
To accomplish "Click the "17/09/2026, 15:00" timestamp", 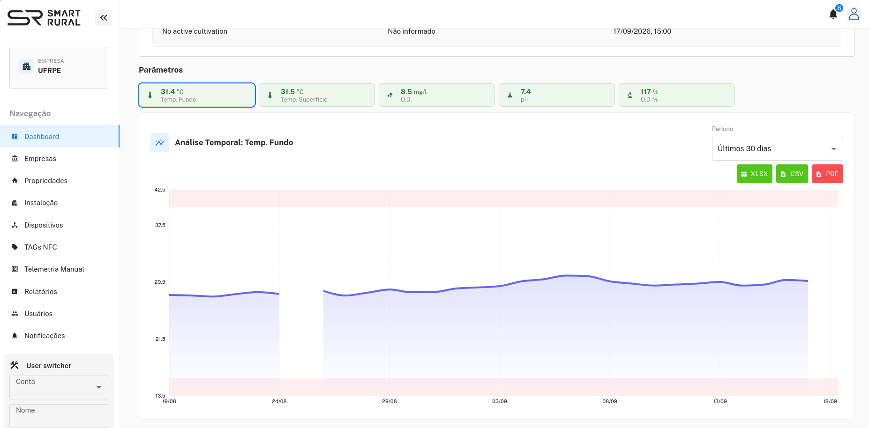I will click(x=642, y=31).
